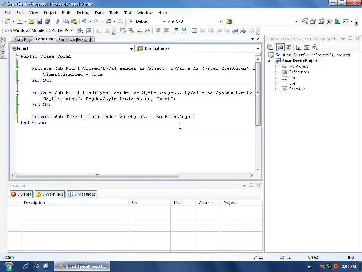
Task: Open the Toolbox side panel tab
Action: click(3, 48)
